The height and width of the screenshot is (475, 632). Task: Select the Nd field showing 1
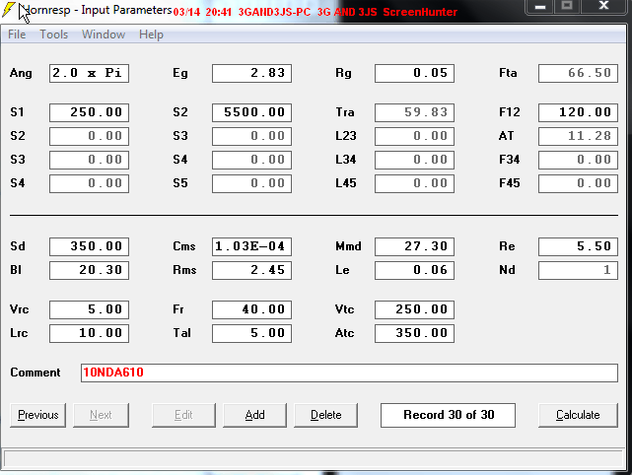point(578,270)
